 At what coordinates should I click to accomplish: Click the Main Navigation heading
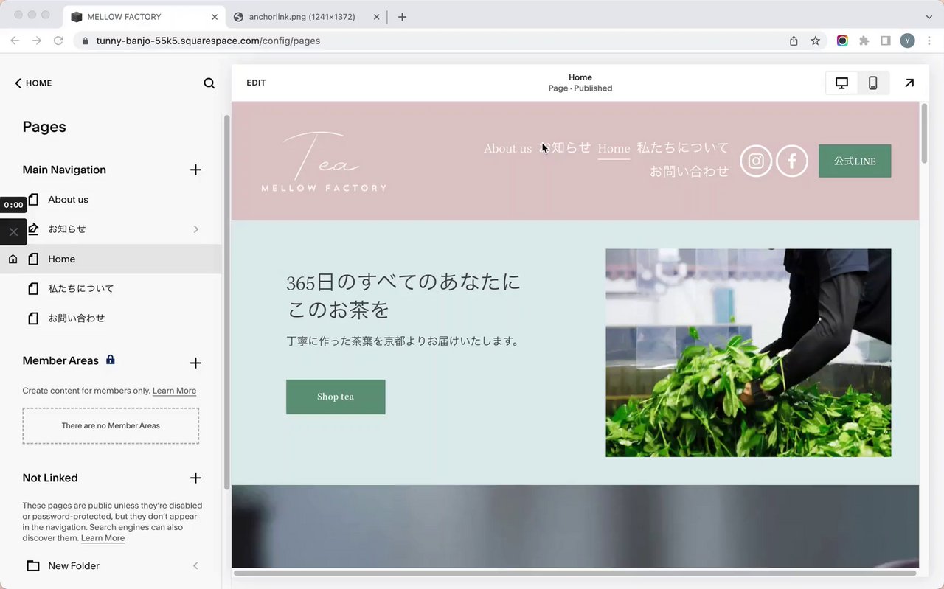(64, 170)
